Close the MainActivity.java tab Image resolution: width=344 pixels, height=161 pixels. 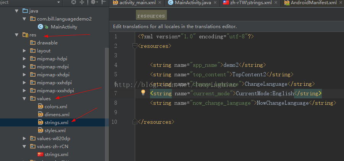[215, 3]
